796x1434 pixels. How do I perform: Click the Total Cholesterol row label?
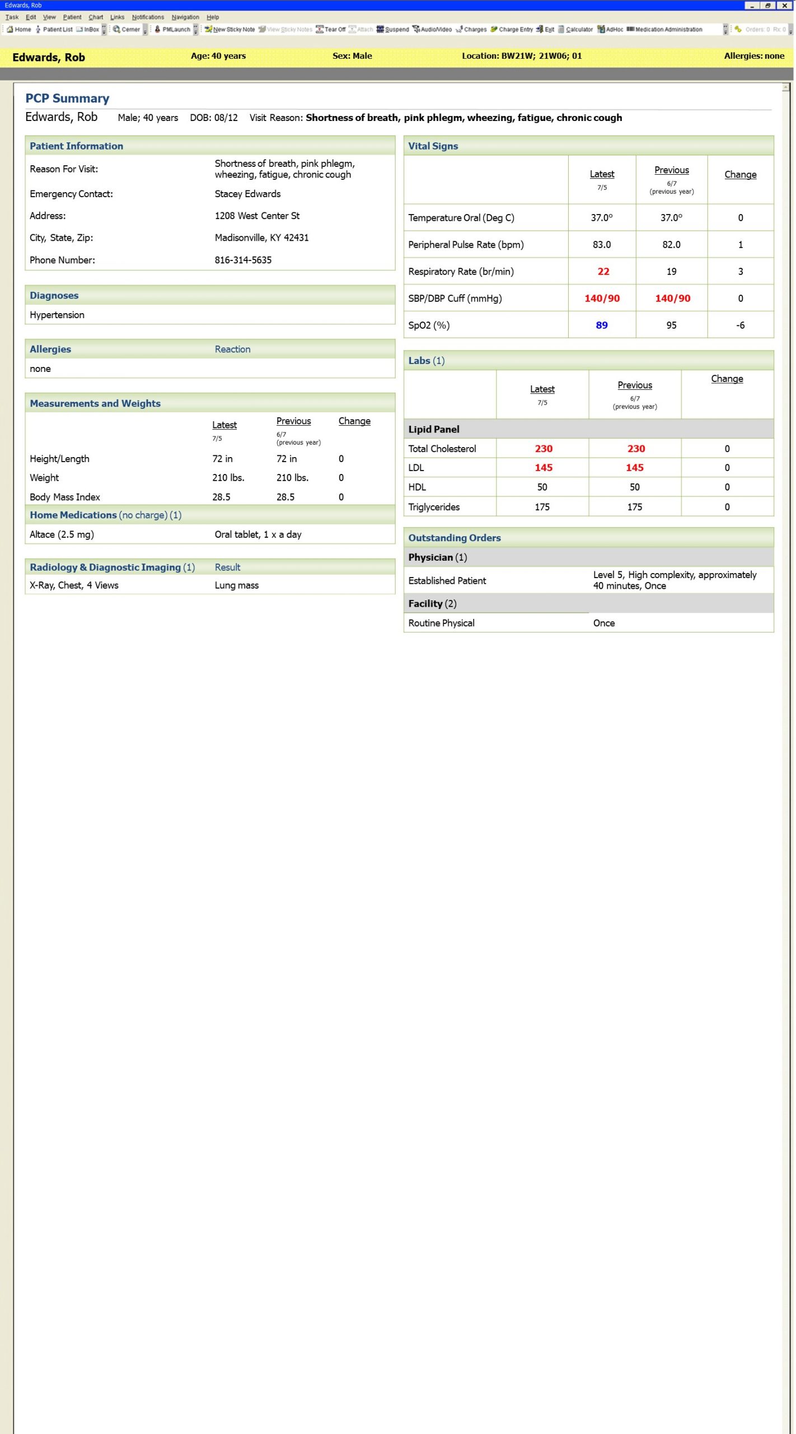click(x=442, y=449)
